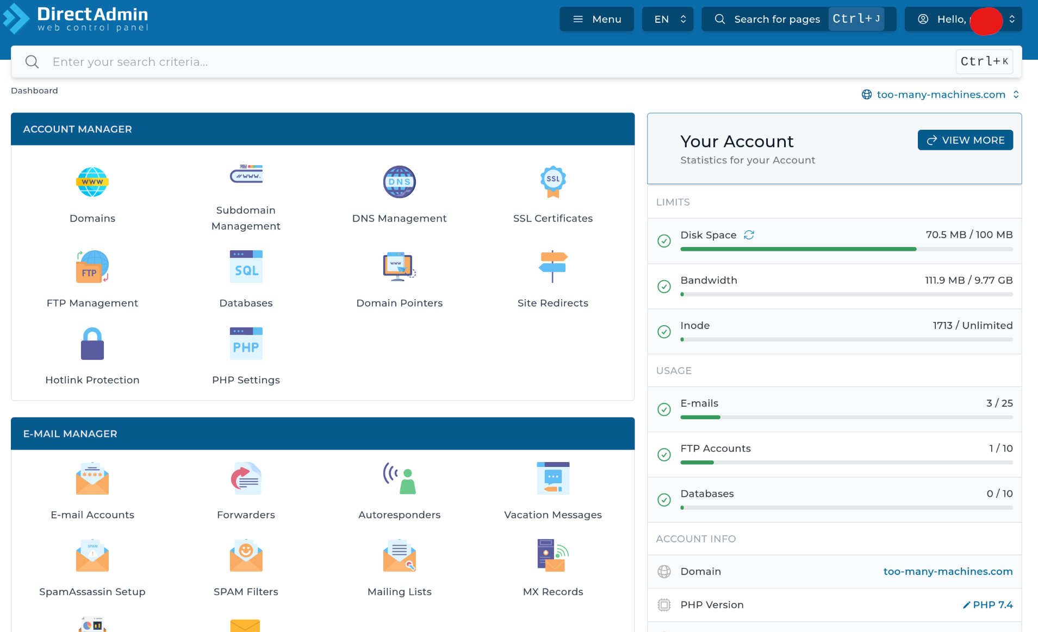Open the too-many-machines.com Domain link
The image size is (1038, 632).
pos(948,572)
